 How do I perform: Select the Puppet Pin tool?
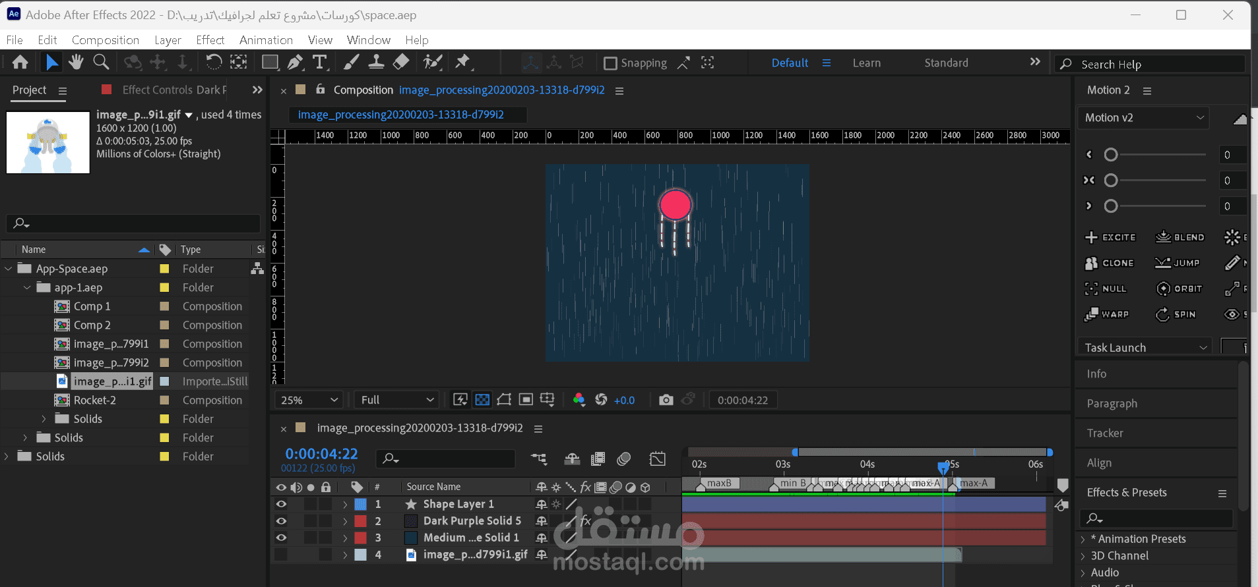coord(463,63)
